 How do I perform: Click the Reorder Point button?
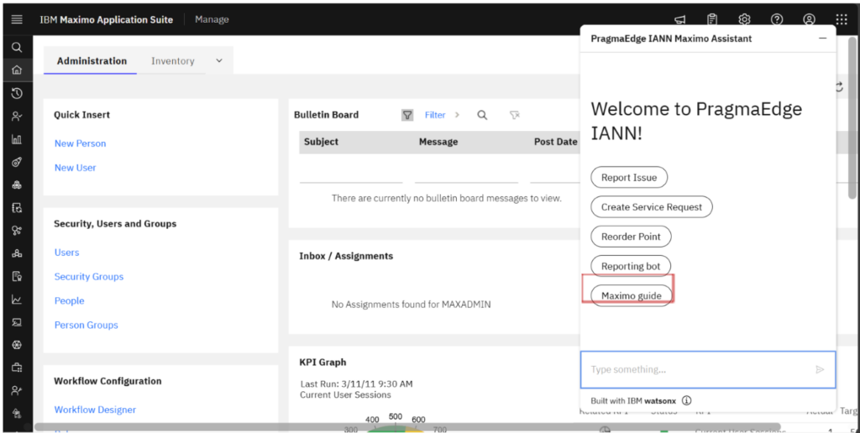pos(631,237)
